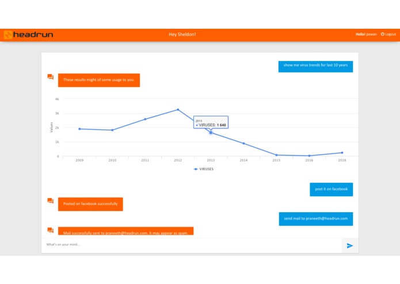Click the "VIRUSES: 1 640" tooltip
Viewport: 400px width, 284px height.
pos(211,122)
